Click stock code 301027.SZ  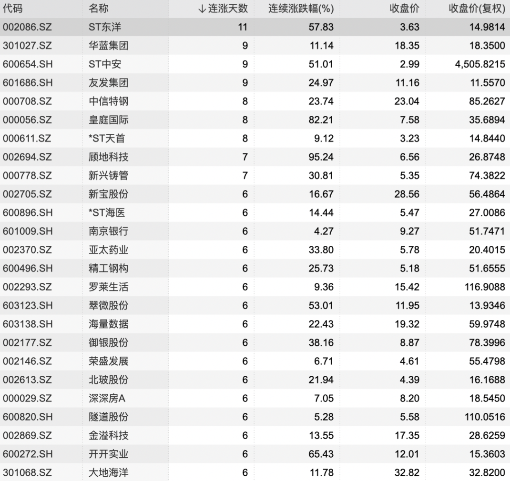point(27,45)
